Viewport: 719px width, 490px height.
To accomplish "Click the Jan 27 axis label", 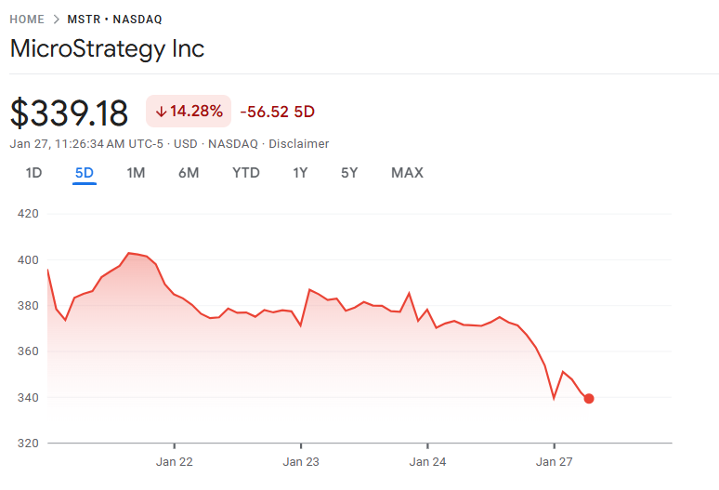I will click(x=554, y=461).
